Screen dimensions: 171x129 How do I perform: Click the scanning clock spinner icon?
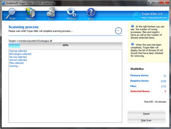119,31
